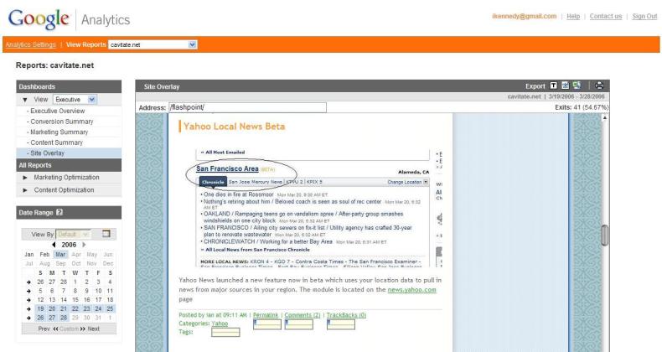Expand Content Optimization reports
The image size is (662, 352).
(25, 190)
